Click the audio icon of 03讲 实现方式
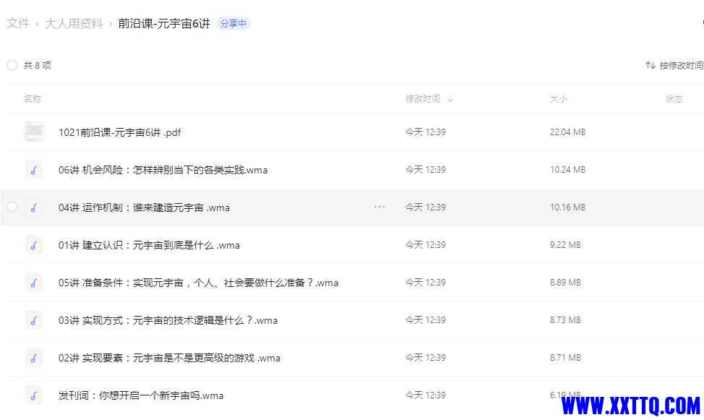The width and height of the screenshot is (704, 420). coord(34,320)
